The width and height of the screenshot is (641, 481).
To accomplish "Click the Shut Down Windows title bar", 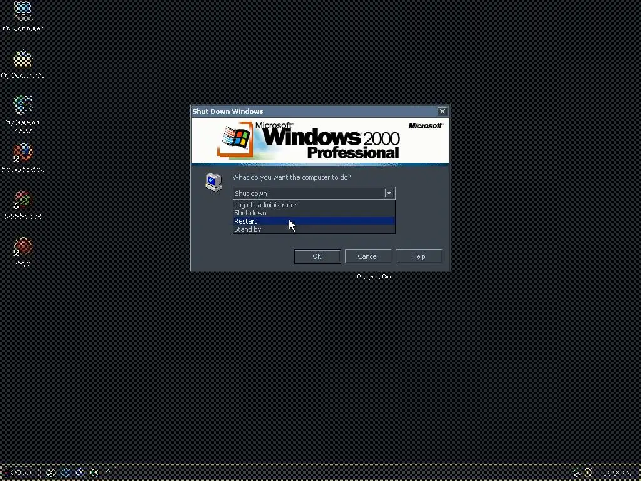I will coord(314,111).
